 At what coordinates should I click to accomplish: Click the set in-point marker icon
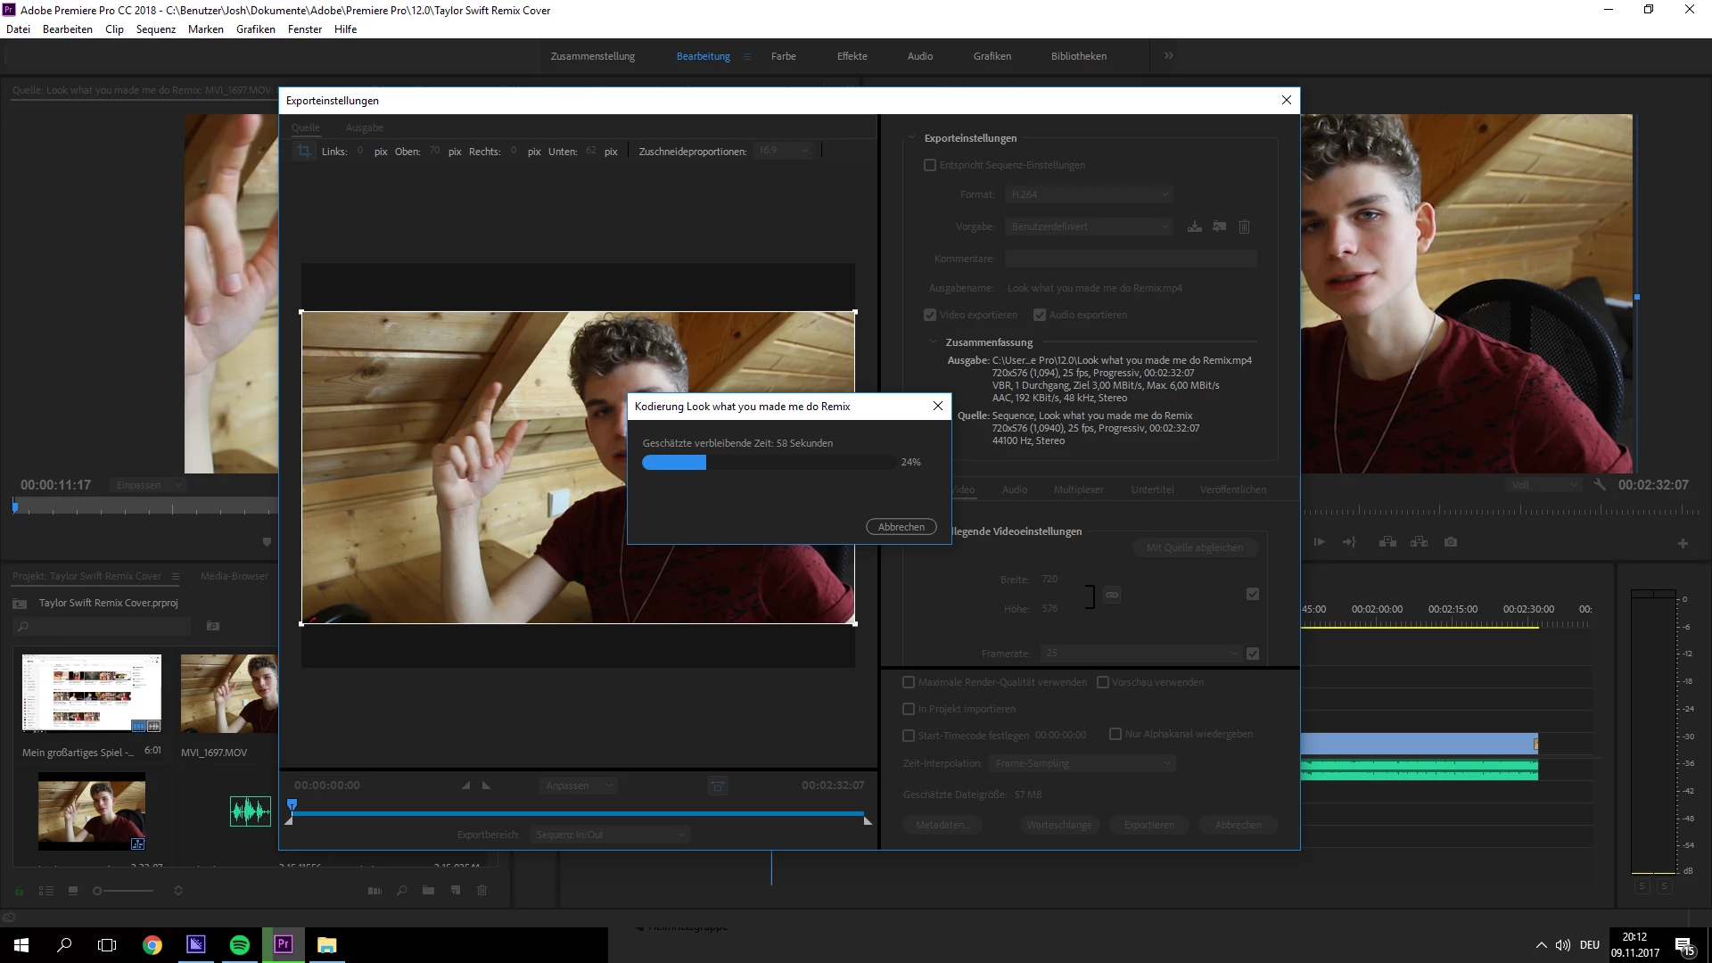[x=465, y=786]
